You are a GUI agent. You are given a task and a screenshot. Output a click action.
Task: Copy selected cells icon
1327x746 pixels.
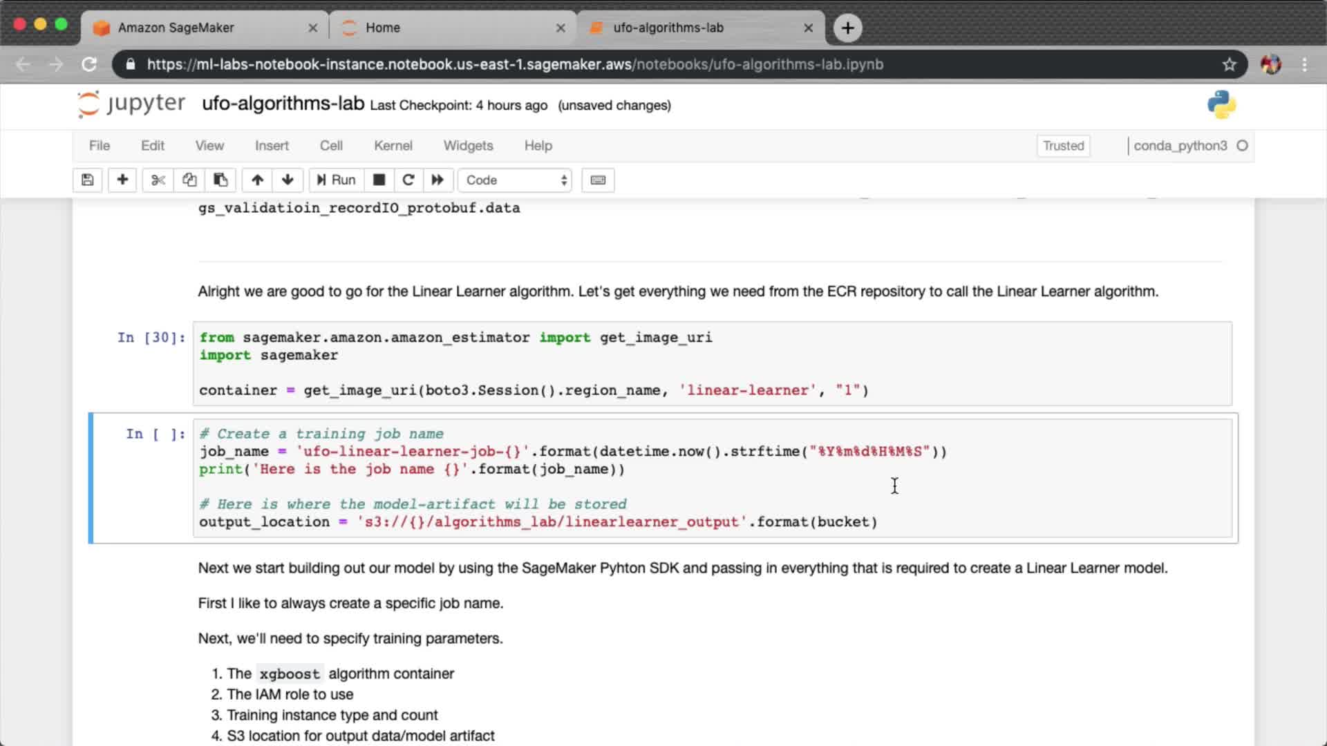[x=189, y=180]
